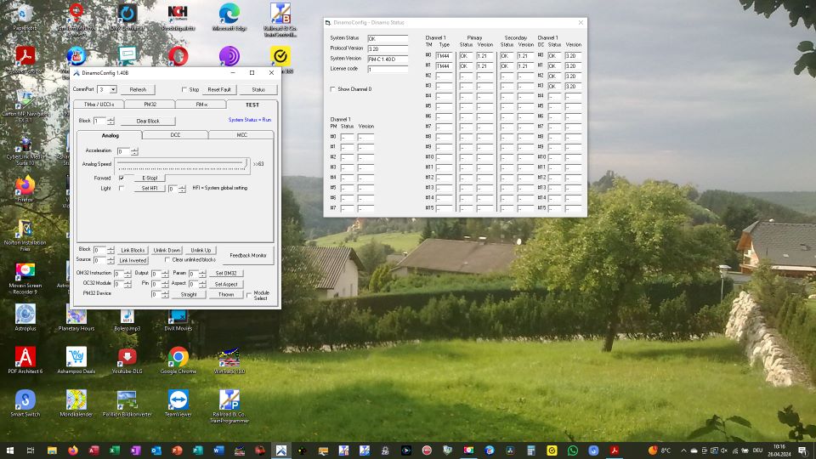Screen dimensions: 816x459
Task: Open the TeamViewer desktop icon
Action: (x=178, y=400)
